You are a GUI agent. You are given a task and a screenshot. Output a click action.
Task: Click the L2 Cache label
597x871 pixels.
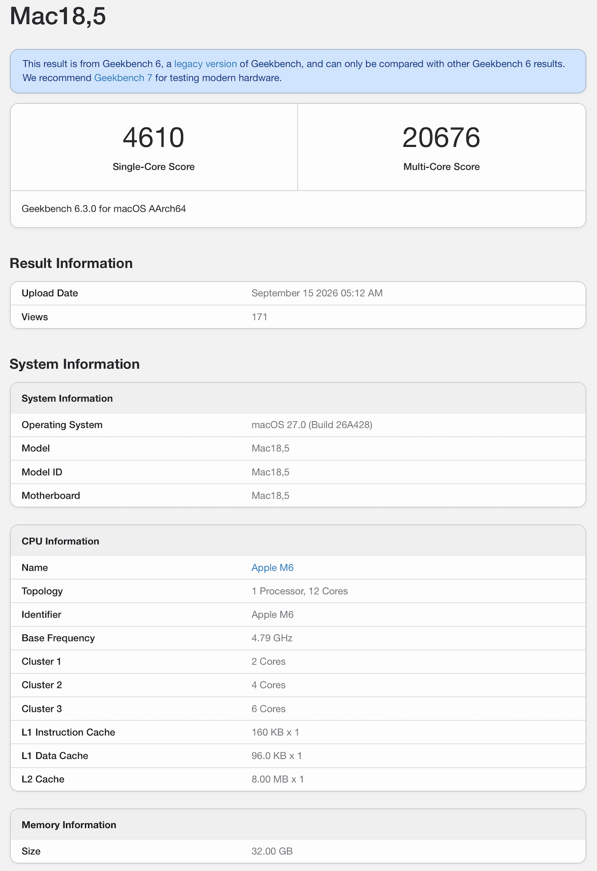[x=43, y=779]
